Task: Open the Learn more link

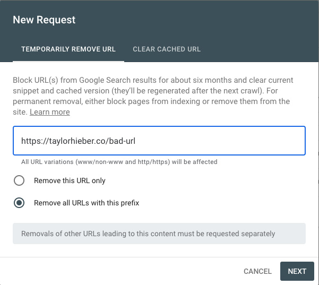Action: pos(49,112)
